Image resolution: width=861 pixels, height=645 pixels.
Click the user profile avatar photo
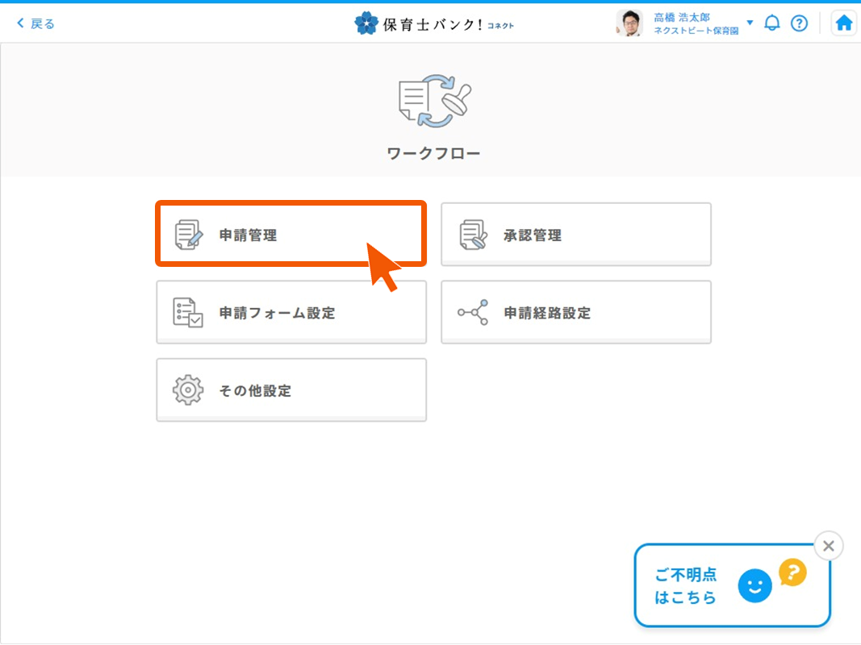(x=629, y=23)
